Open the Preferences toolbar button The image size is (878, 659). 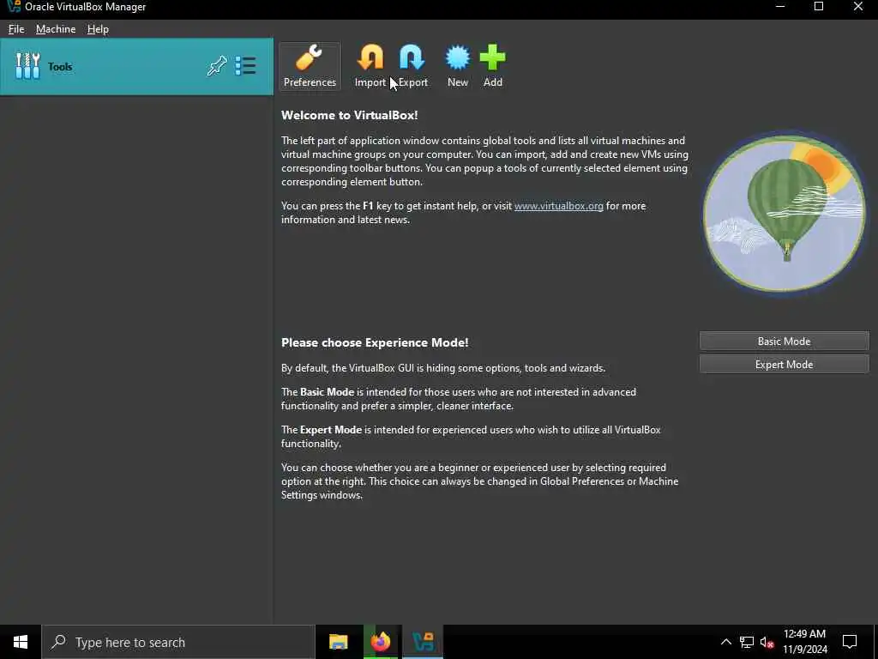coord(310,66)
